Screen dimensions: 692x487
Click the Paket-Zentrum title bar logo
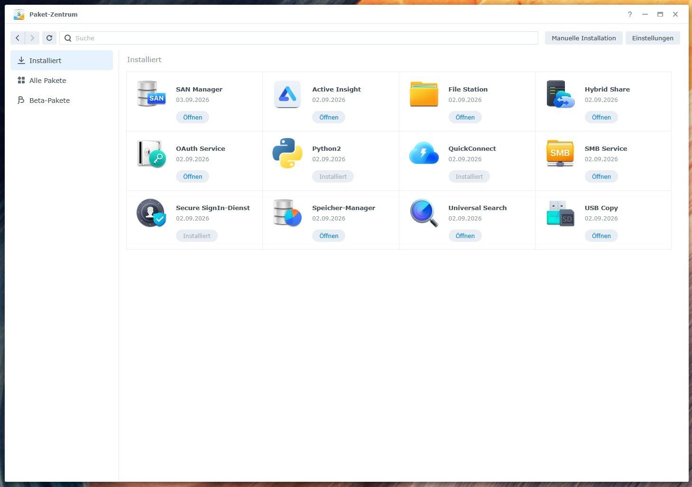click(x=19, y=14)
